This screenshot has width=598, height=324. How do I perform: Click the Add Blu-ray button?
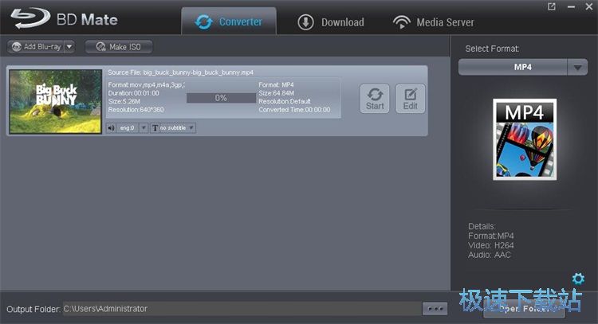coord(36,47)
